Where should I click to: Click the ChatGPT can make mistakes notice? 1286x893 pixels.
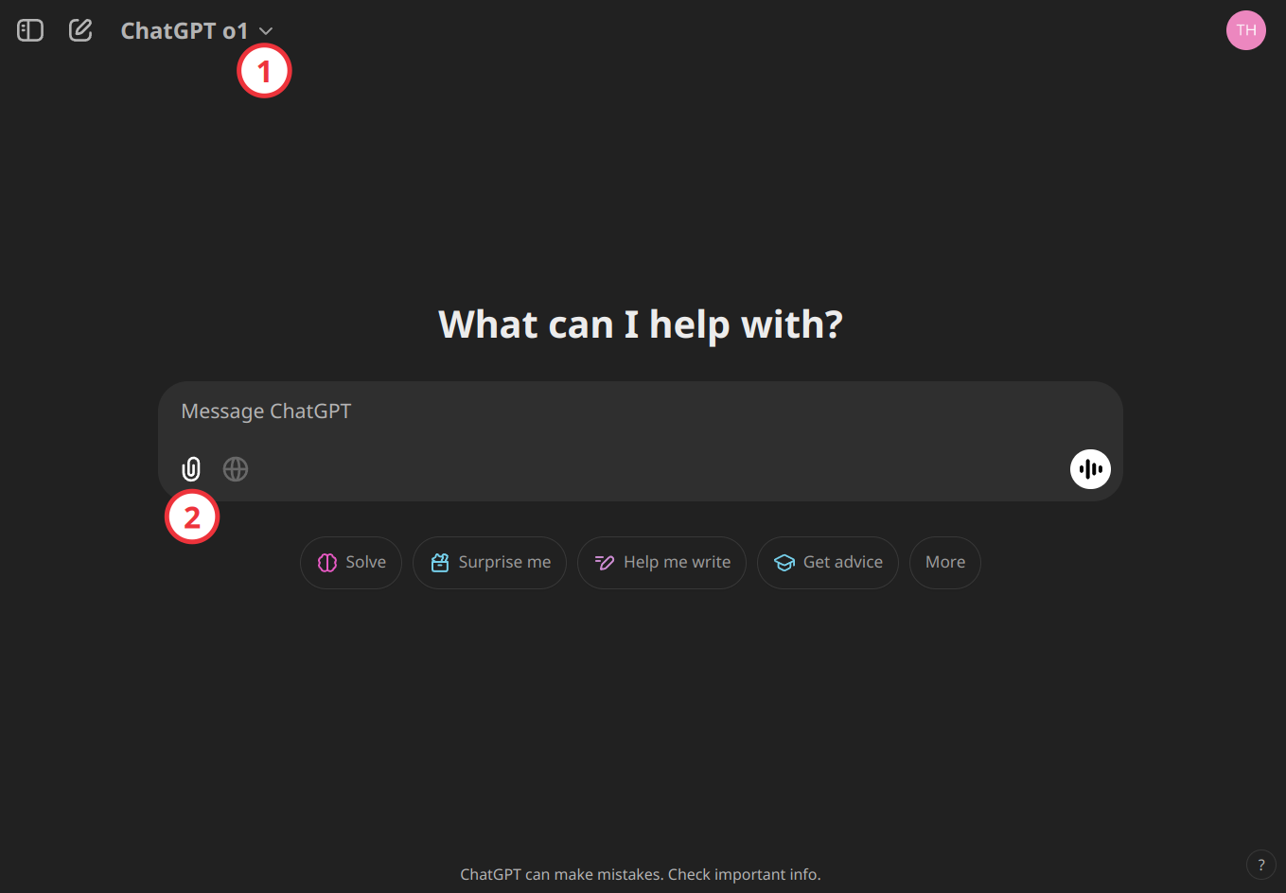[641, 875]
